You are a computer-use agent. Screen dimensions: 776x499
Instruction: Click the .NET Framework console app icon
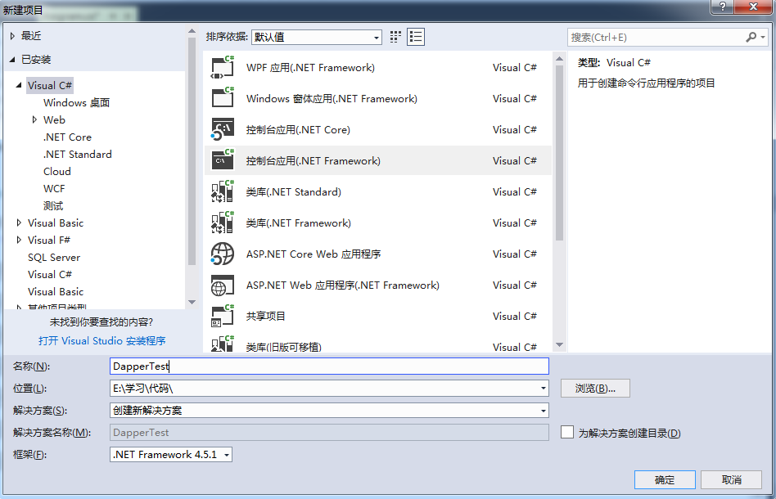tap(222, 160)
